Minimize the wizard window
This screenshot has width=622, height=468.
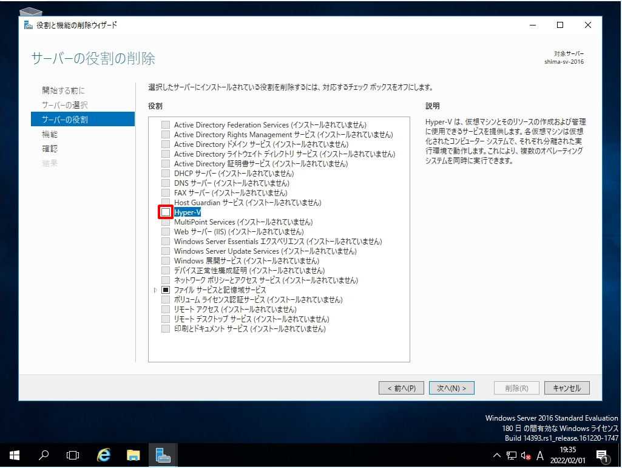click(533, 25)
